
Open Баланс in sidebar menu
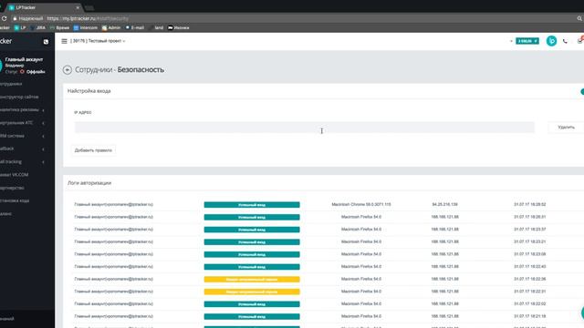tap(5, 213)
